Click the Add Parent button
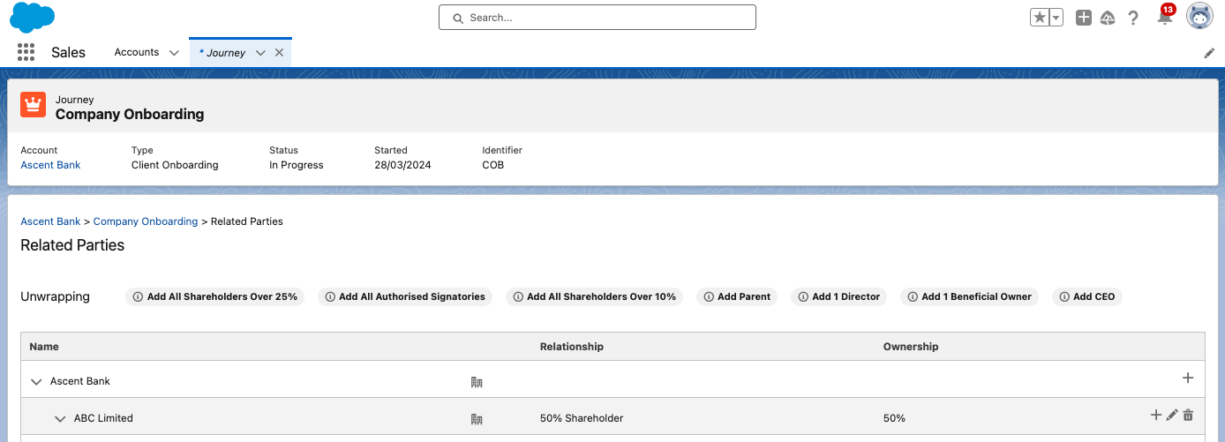 coord(737,297)
